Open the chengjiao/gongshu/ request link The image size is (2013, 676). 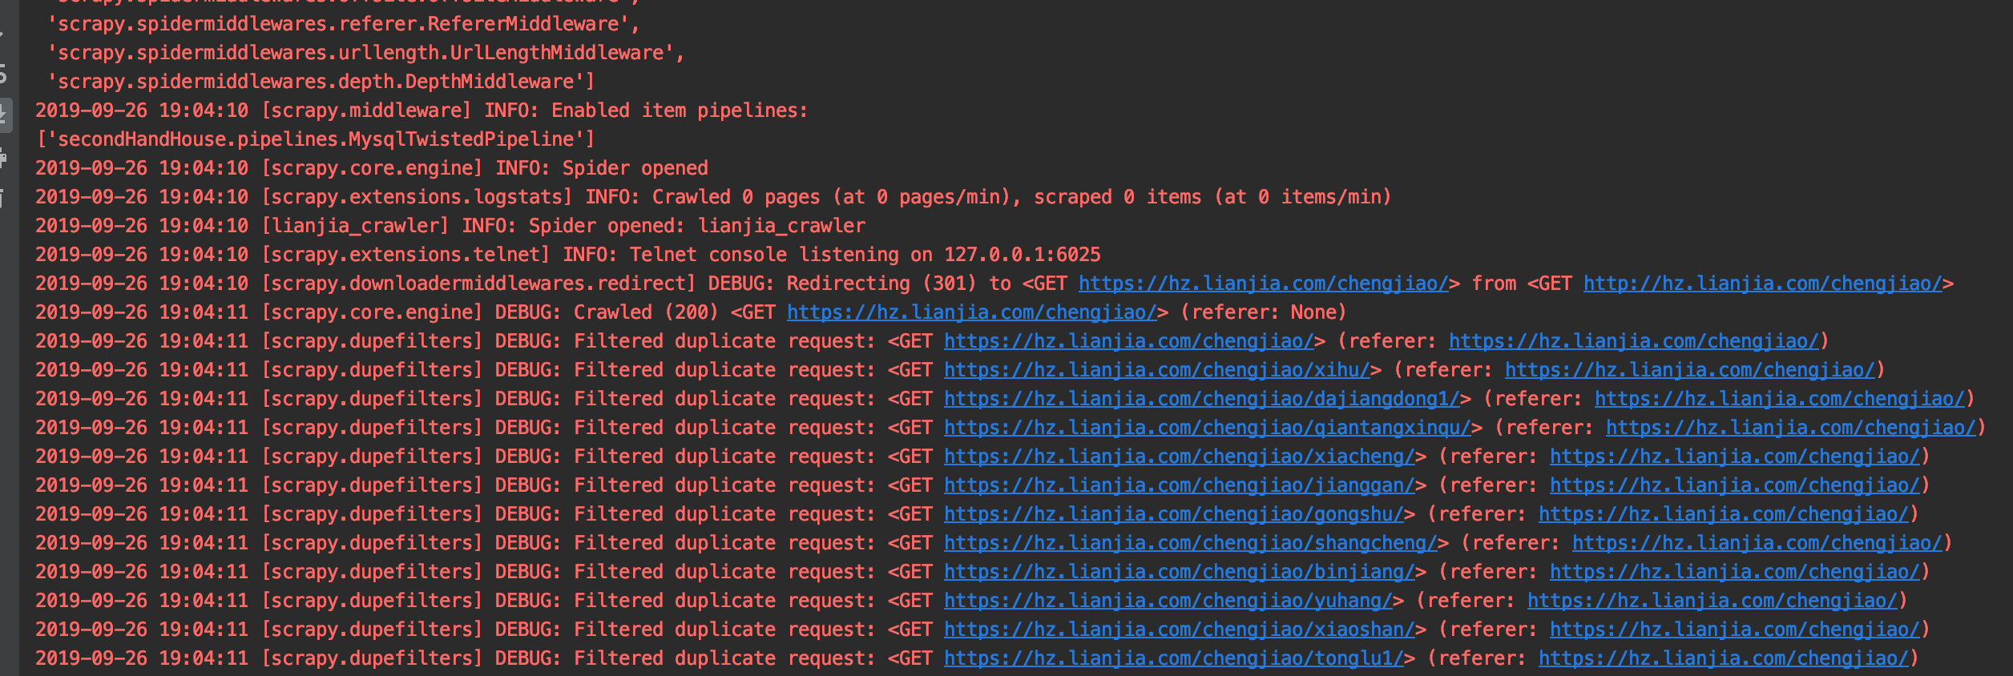tap(1174, 514)
